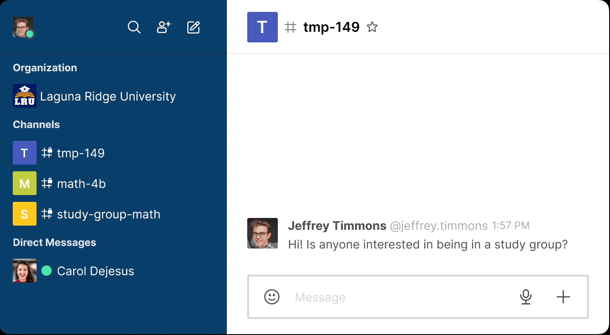Click the Laguna Ridge University organization name
This screenshot has height=335, width=610.
click(108, 96)
